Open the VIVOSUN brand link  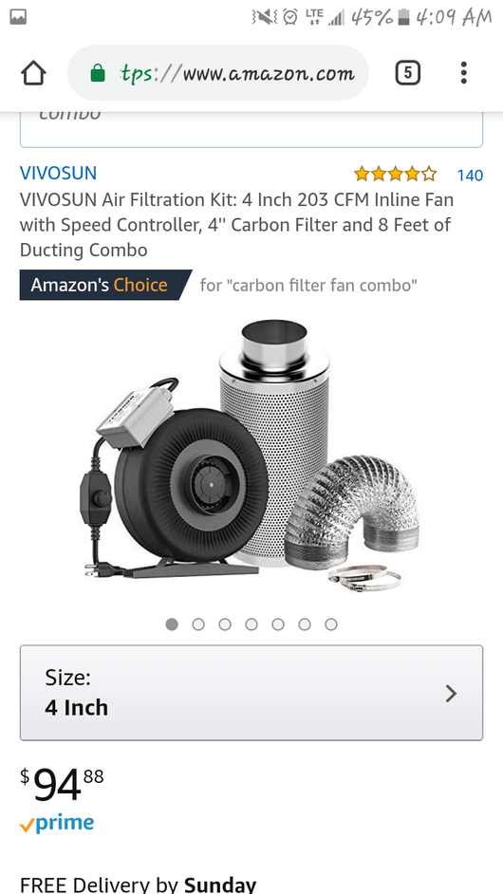[58, 173]
